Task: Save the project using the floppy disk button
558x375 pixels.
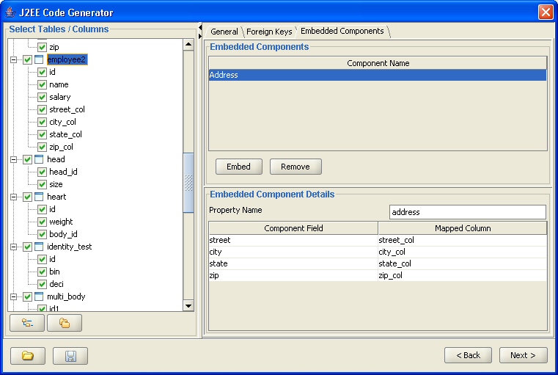Action: 70,356
